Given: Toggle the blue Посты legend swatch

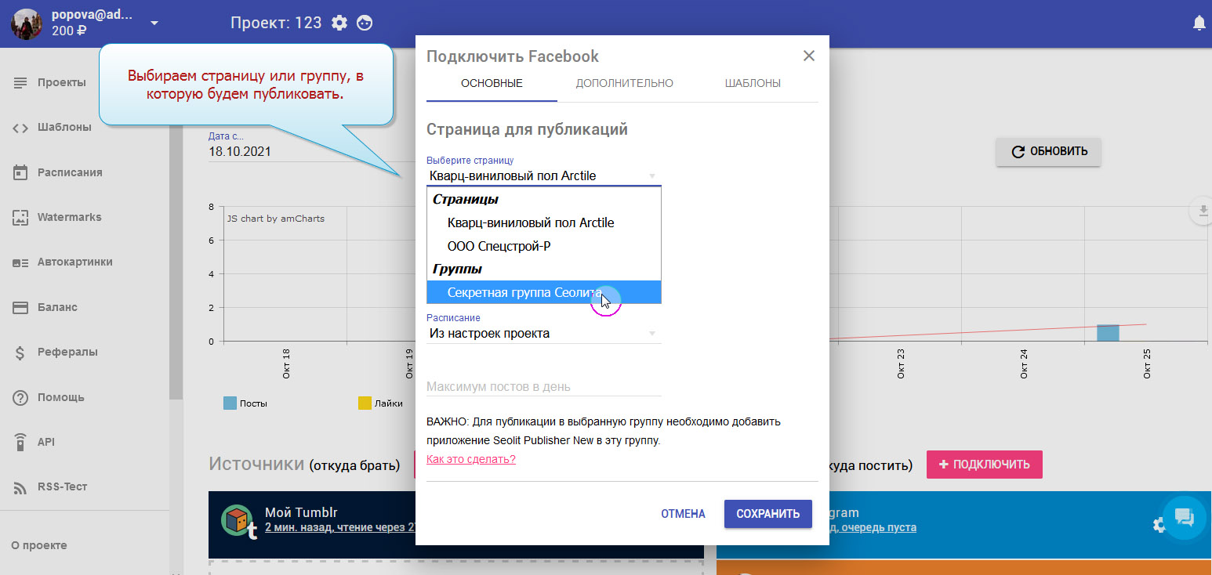Looking at the screenshot, I should point(230,403).
